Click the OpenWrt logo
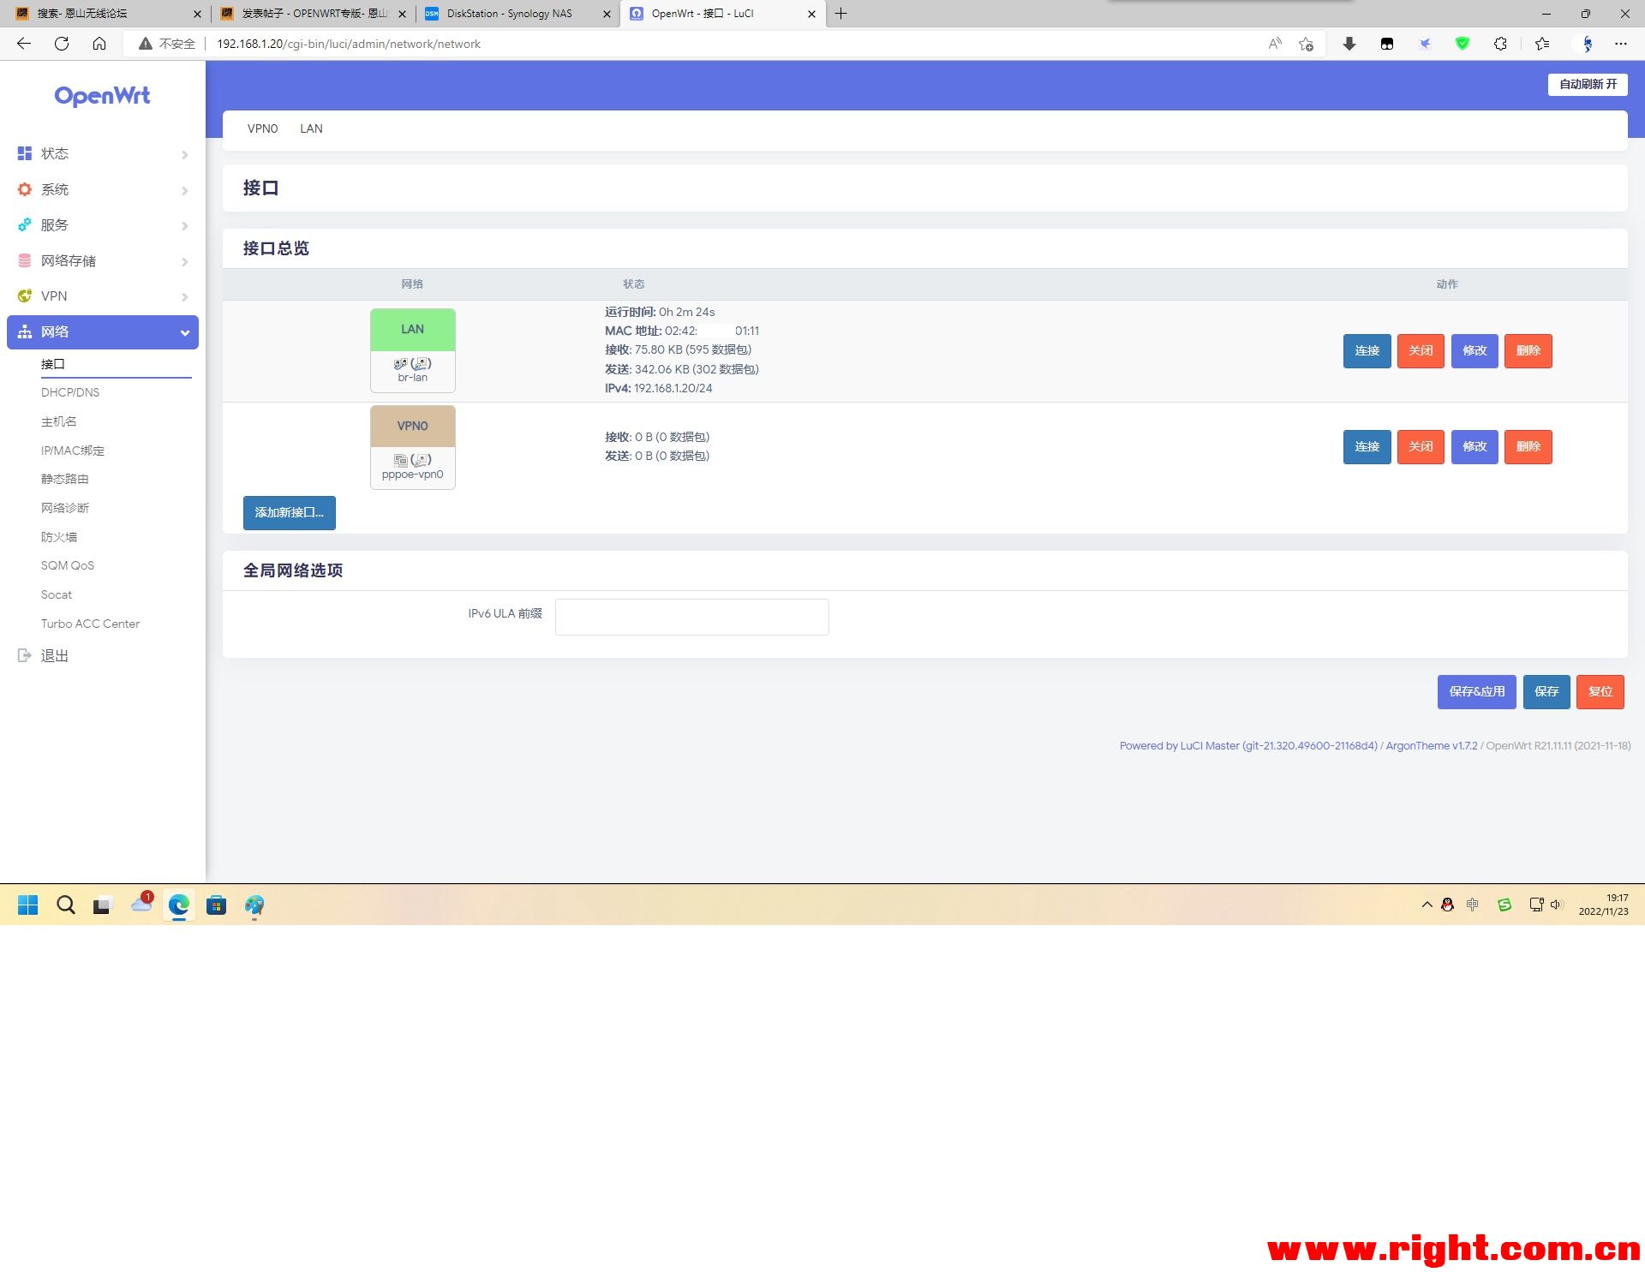 (102, 96)
